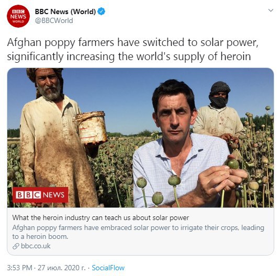
Task: Open the poppy field article image
Action: [x=140, y=137]
